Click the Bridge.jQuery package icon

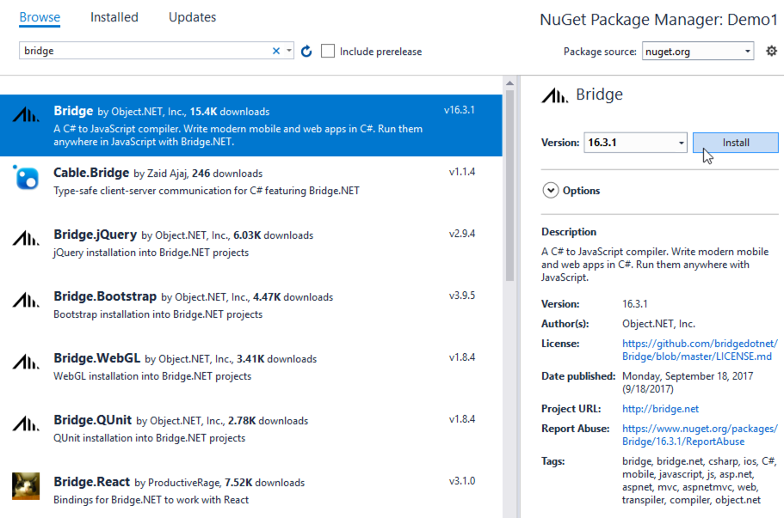tap(26, 239)
